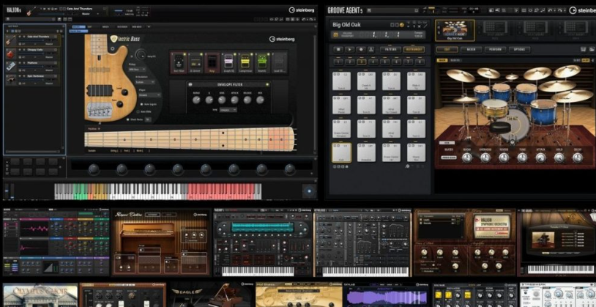This screenshot has height=307, width=596.
Task: Select the Env Filter pedal in HALion
Action: click(177, 63)
